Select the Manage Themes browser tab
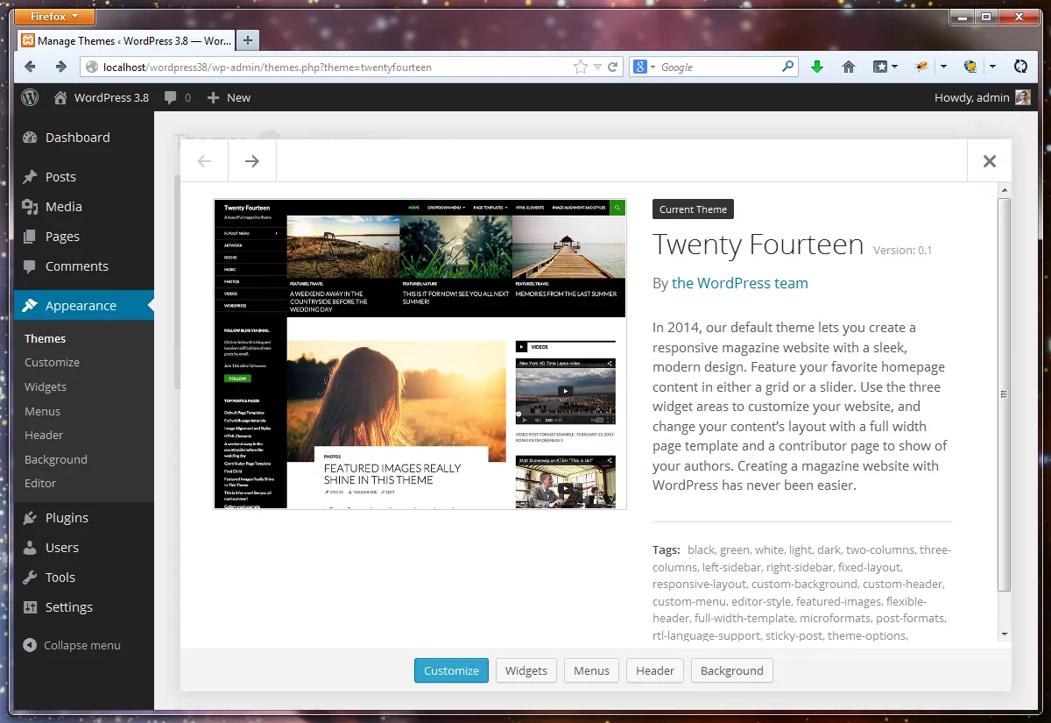 pos(126,40)
